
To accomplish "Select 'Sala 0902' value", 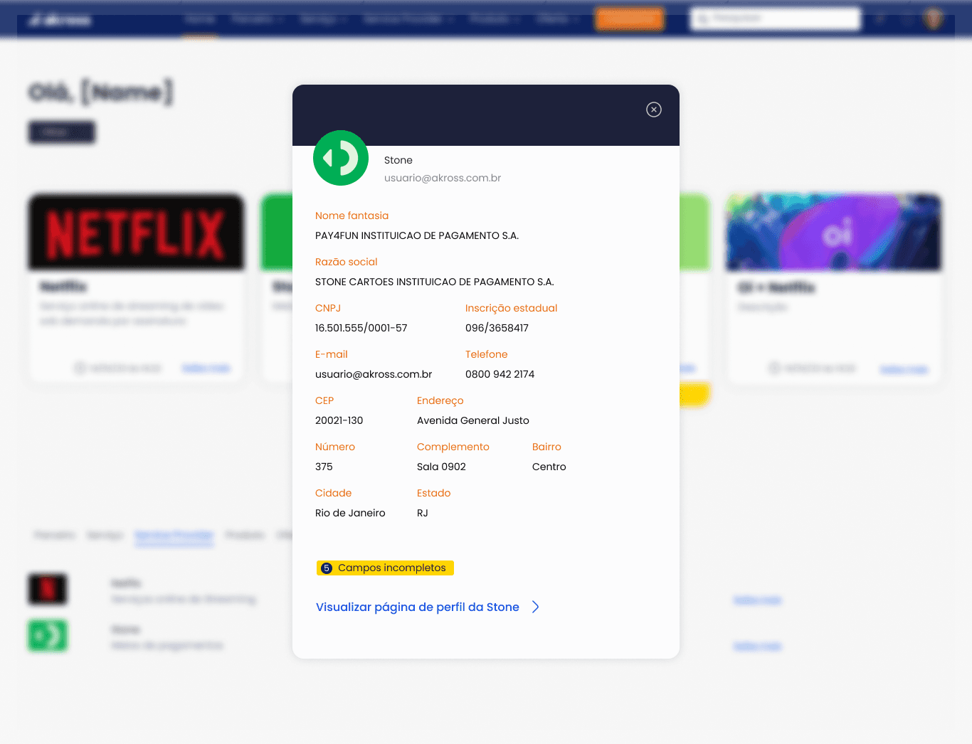I will click(441, 467).
